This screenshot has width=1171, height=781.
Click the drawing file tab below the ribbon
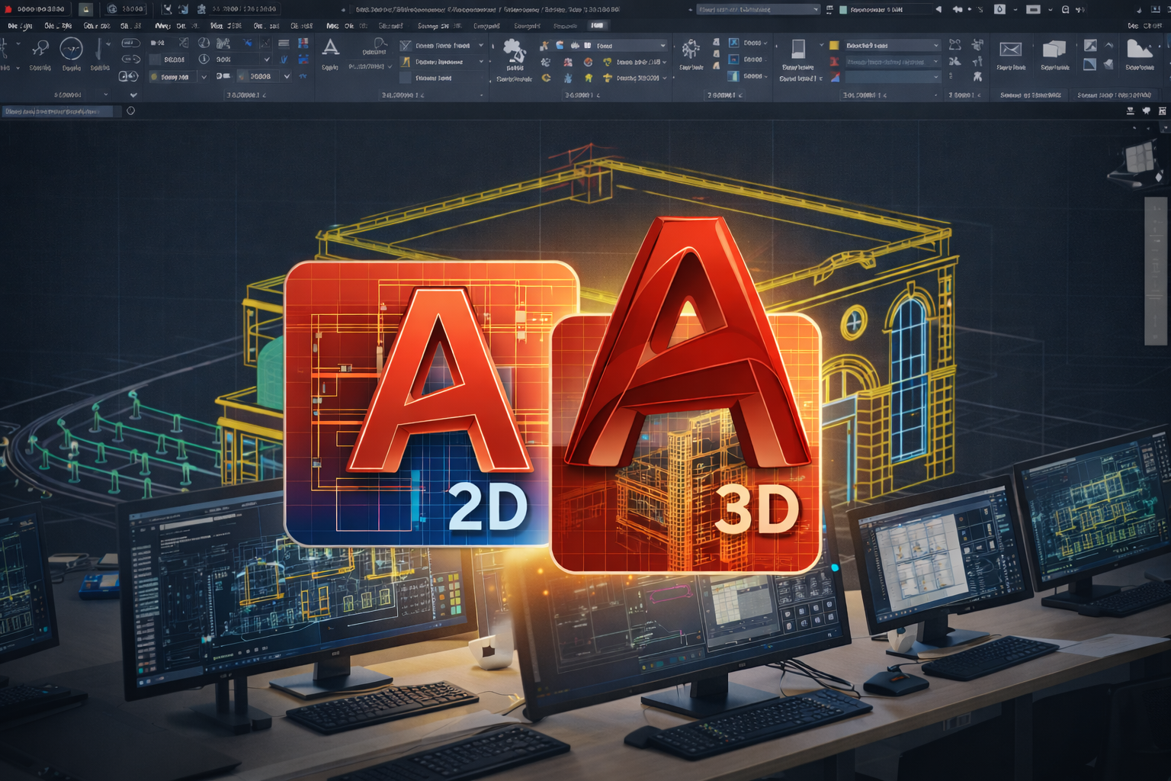(57, 111)
